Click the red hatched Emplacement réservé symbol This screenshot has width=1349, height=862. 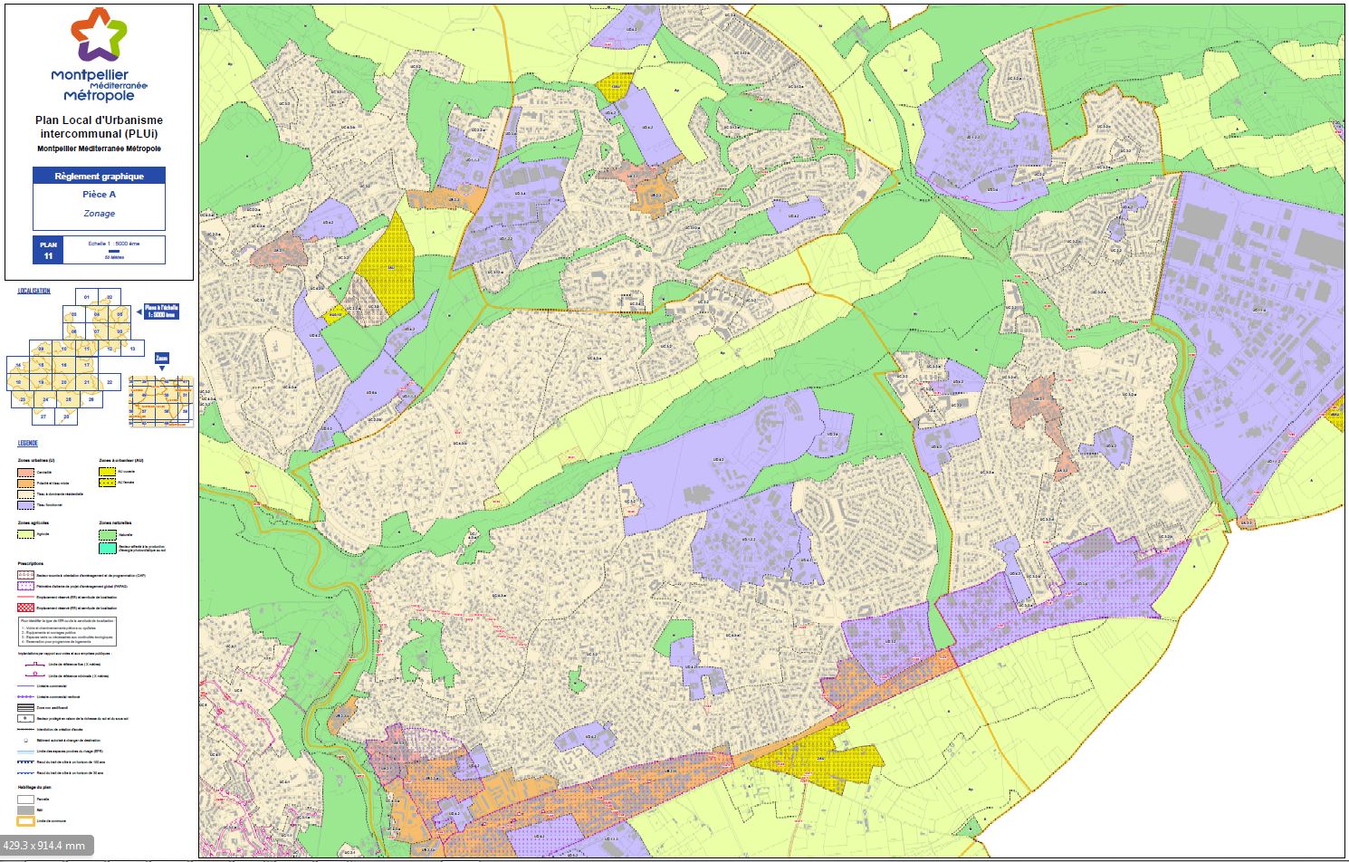coord(25,608)
